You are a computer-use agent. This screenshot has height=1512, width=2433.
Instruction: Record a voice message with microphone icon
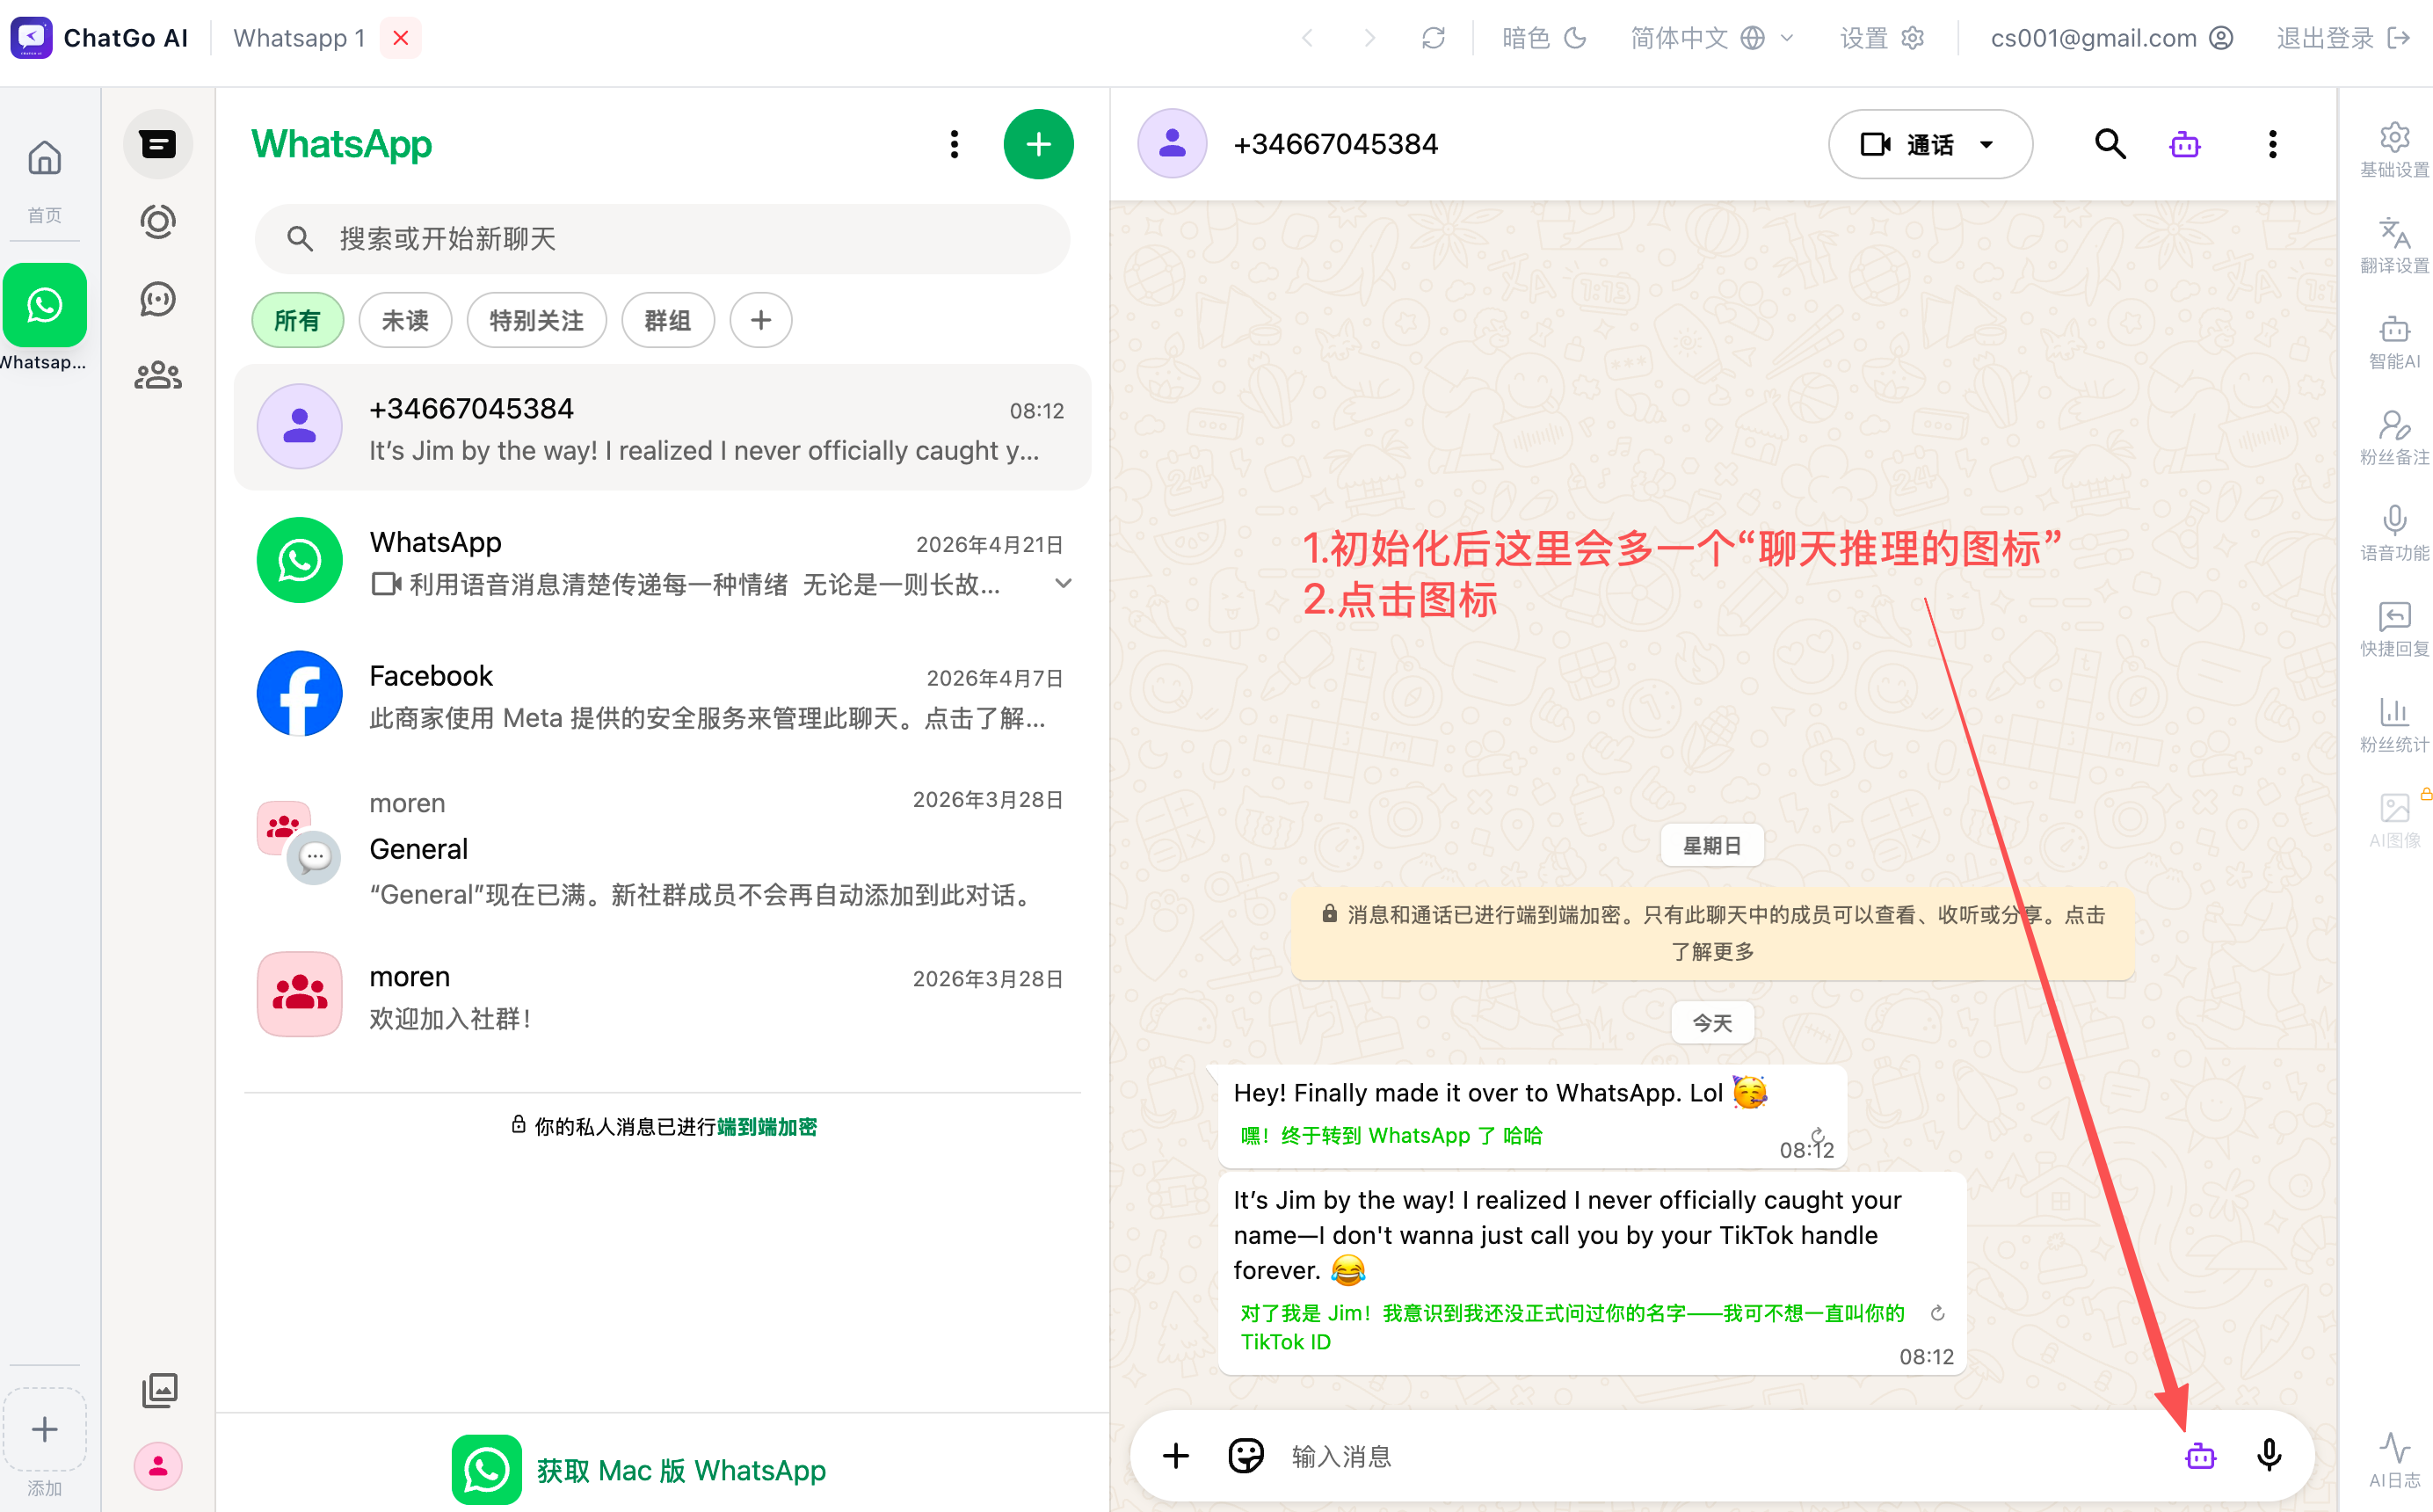[2269, 1456]
